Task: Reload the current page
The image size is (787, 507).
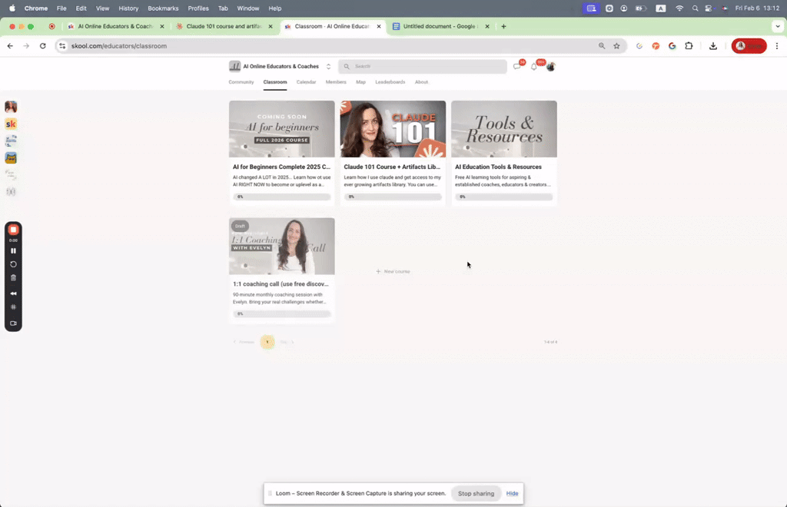Action: point(43,45)
